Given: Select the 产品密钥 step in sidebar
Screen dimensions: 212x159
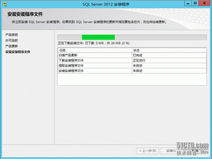Looking at the screenshot, I should [12, 35].
